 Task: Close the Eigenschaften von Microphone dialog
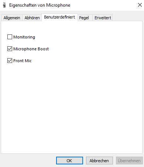point(140,5)
